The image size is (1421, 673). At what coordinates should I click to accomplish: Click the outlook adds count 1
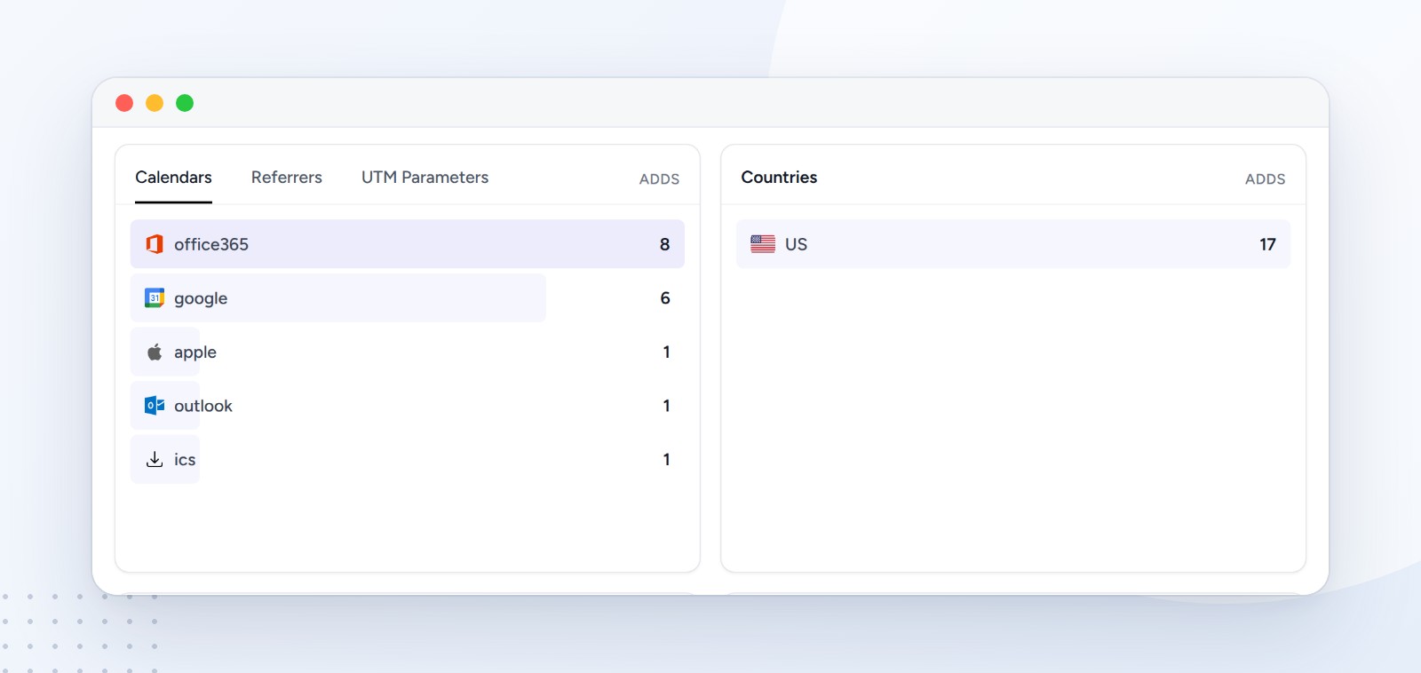click(666, 406)
